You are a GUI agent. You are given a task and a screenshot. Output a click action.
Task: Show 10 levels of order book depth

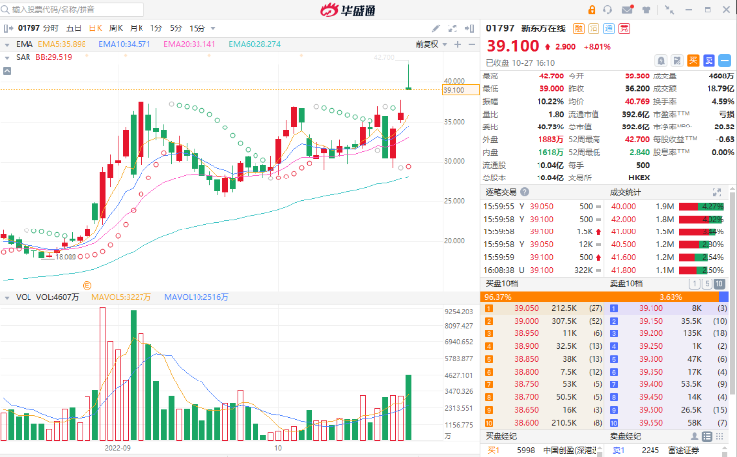click(722, 283)
